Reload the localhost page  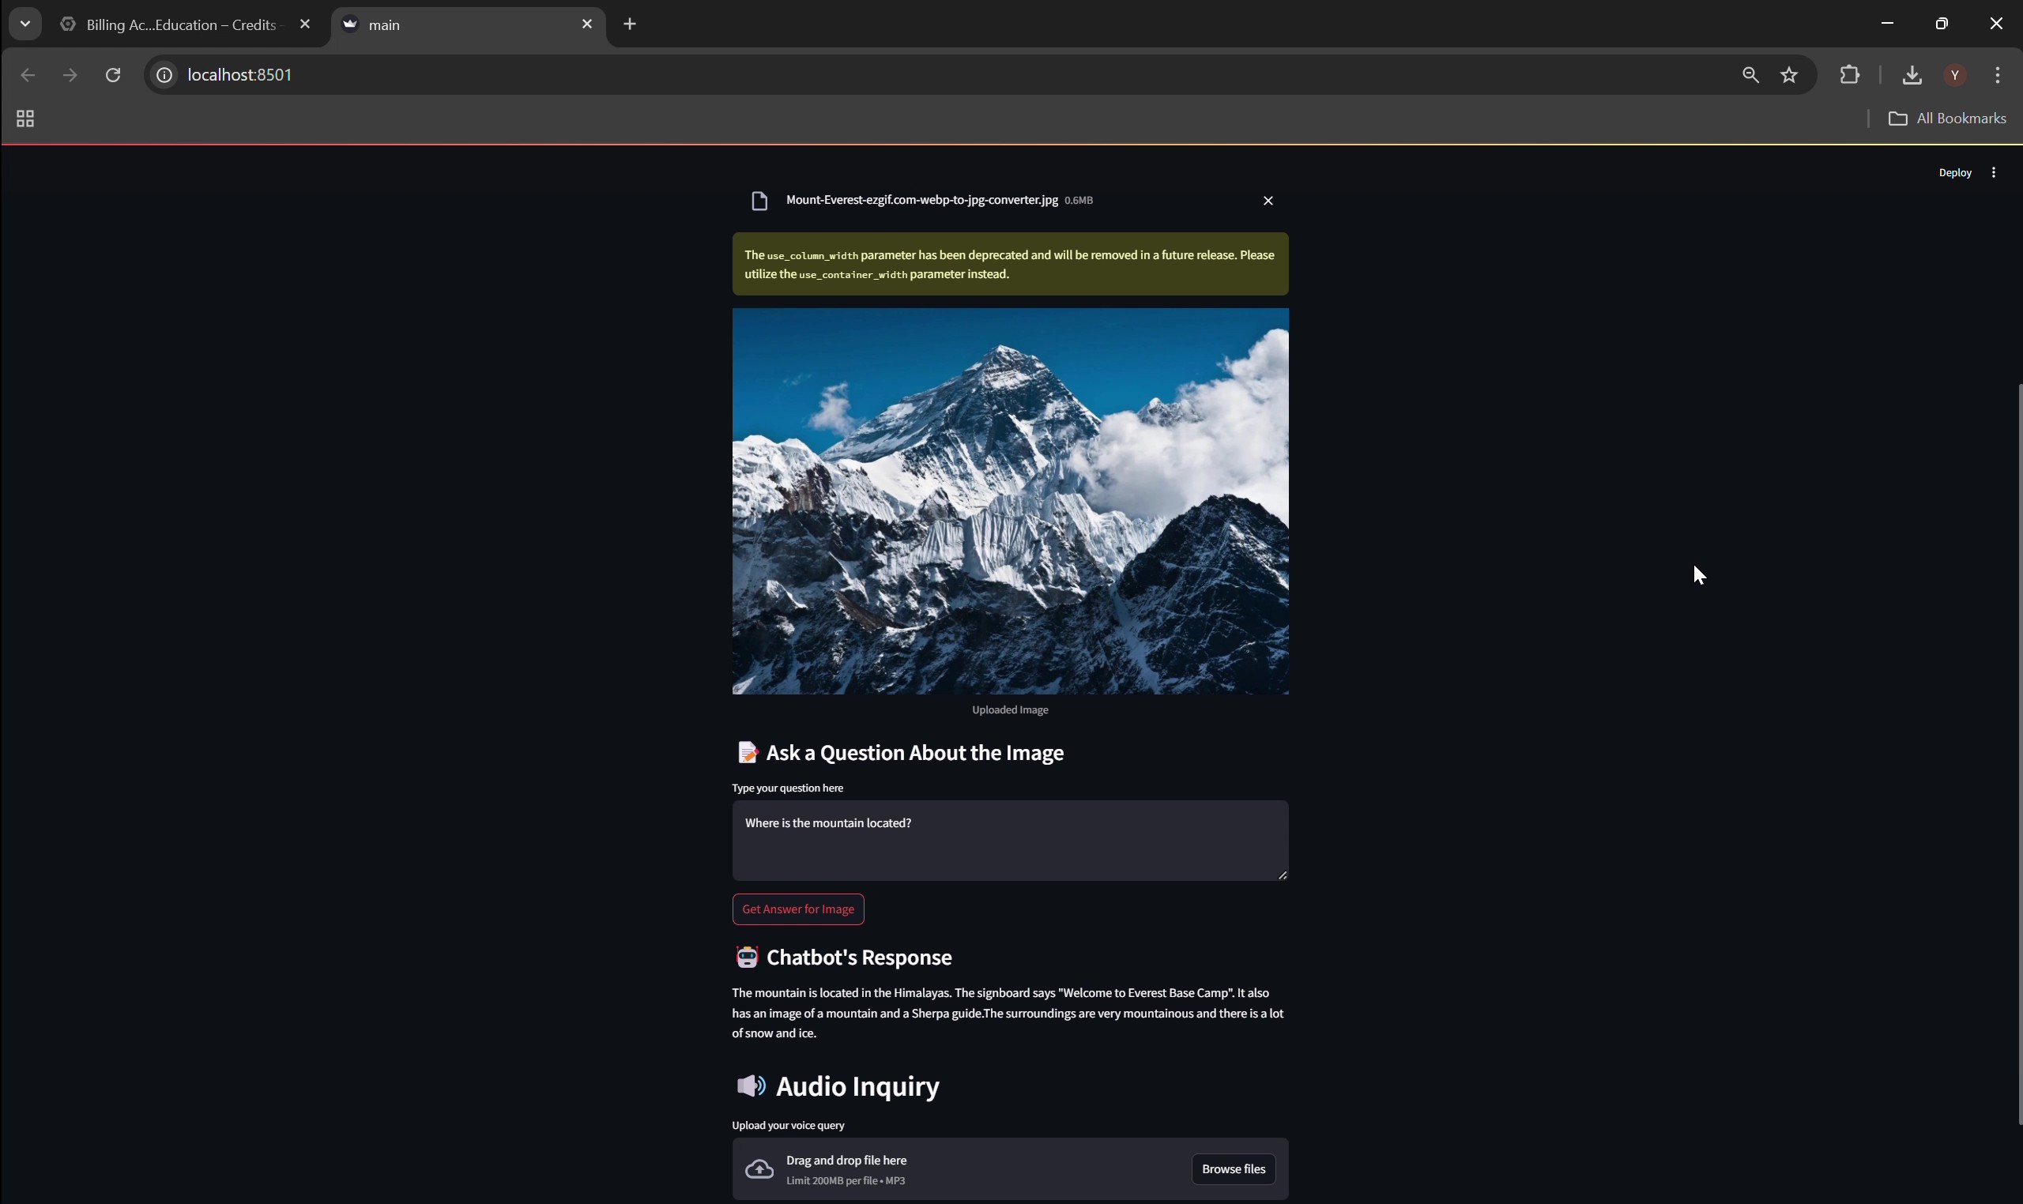click(x=113, y=74)
